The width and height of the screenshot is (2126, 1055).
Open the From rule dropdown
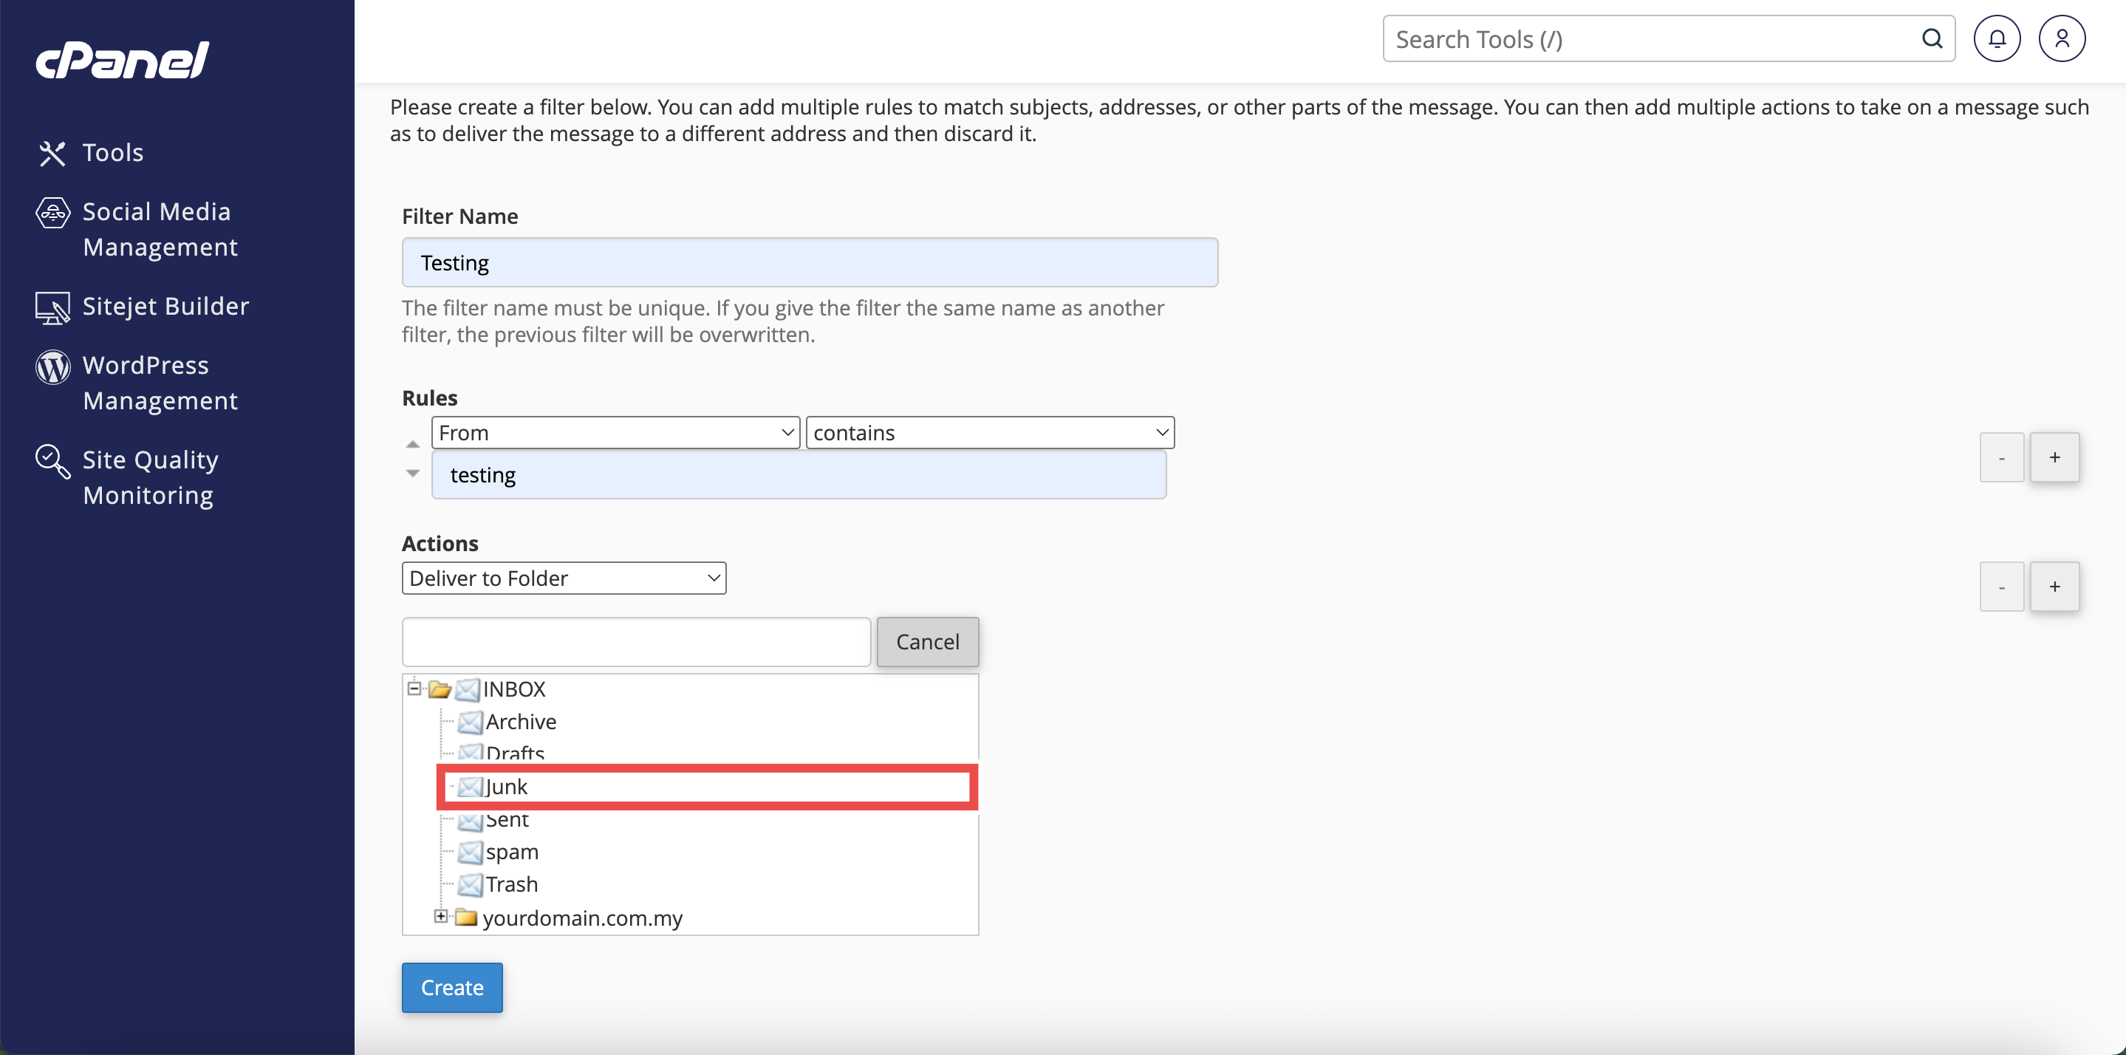pyautogui.click(x=615, y=433)
